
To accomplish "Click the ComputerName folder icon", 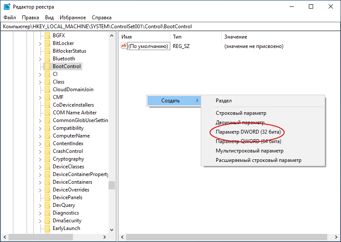I will (47, 136).
